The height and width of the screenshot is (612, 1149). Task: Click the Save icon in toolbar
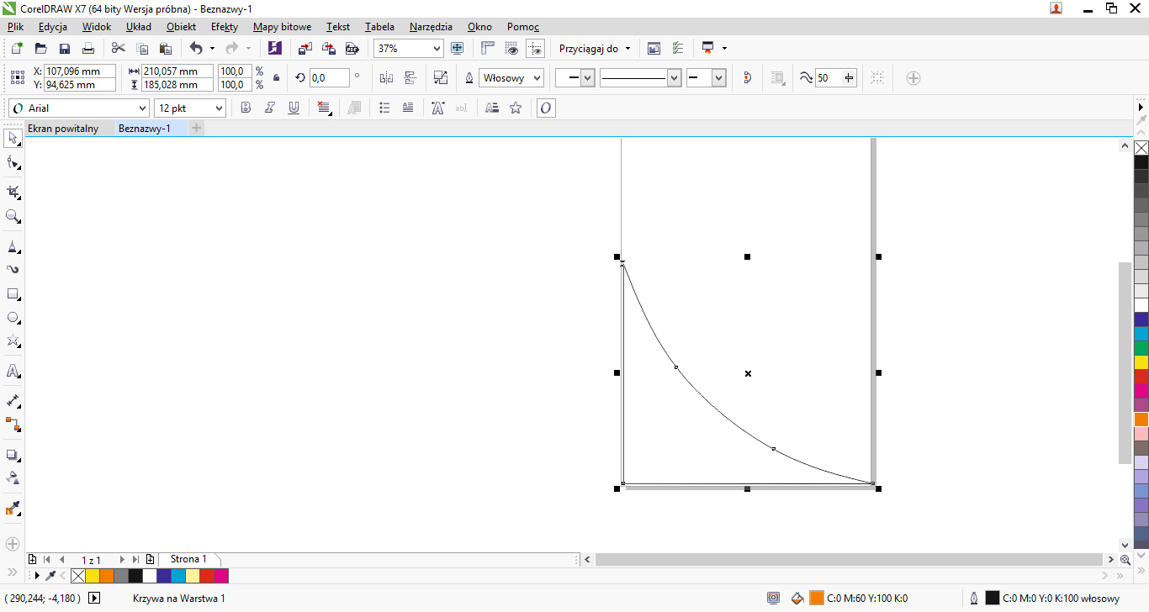64,49
